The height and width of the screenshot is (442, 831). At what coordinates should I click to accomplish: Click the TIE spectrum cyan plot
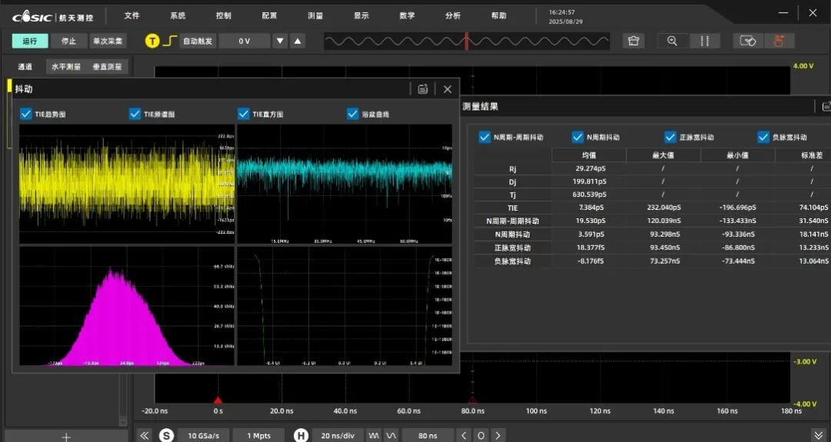click(345, 184)
